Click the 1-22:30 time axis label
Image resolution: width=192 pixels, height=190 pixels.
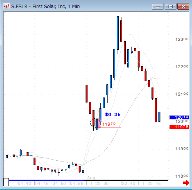pos(99,183)
